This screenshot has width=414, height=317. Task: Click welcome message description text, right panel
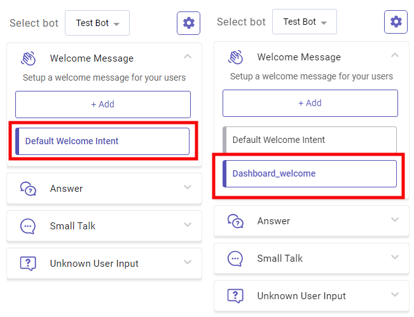[x=311, y=76]
